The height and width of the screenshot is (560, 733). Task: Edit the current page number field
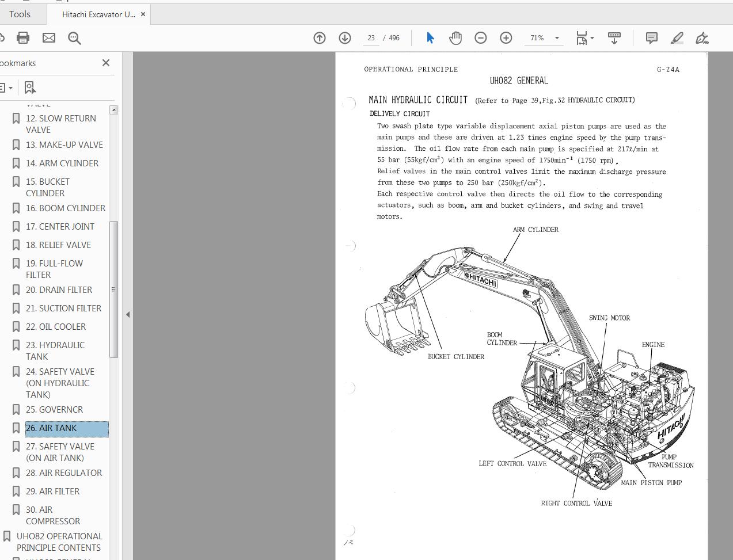click(x=370, y=37)
